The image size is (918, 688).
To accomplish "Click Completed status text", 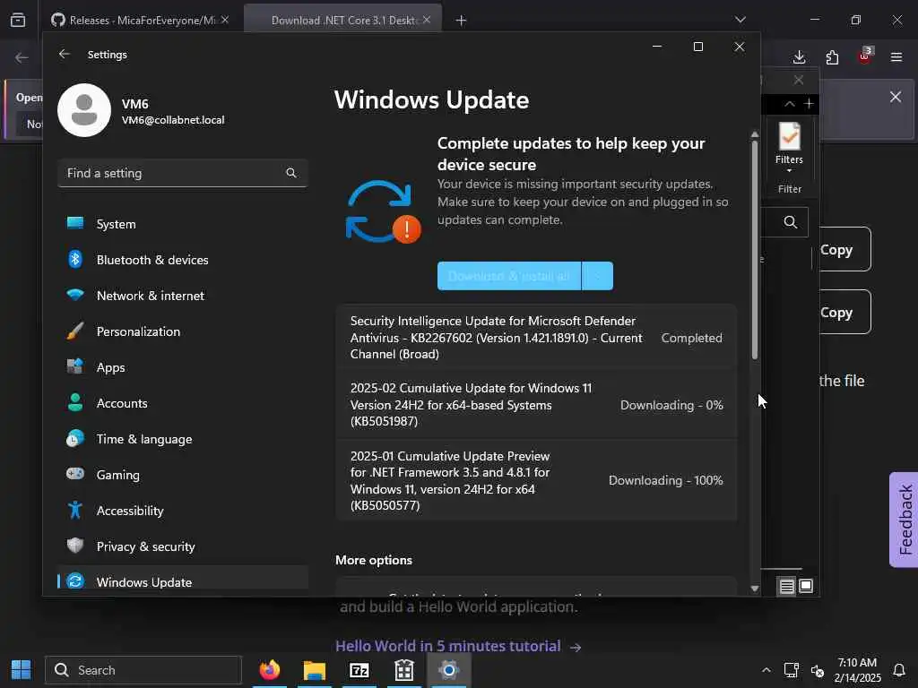I will (x=691, y=338).
